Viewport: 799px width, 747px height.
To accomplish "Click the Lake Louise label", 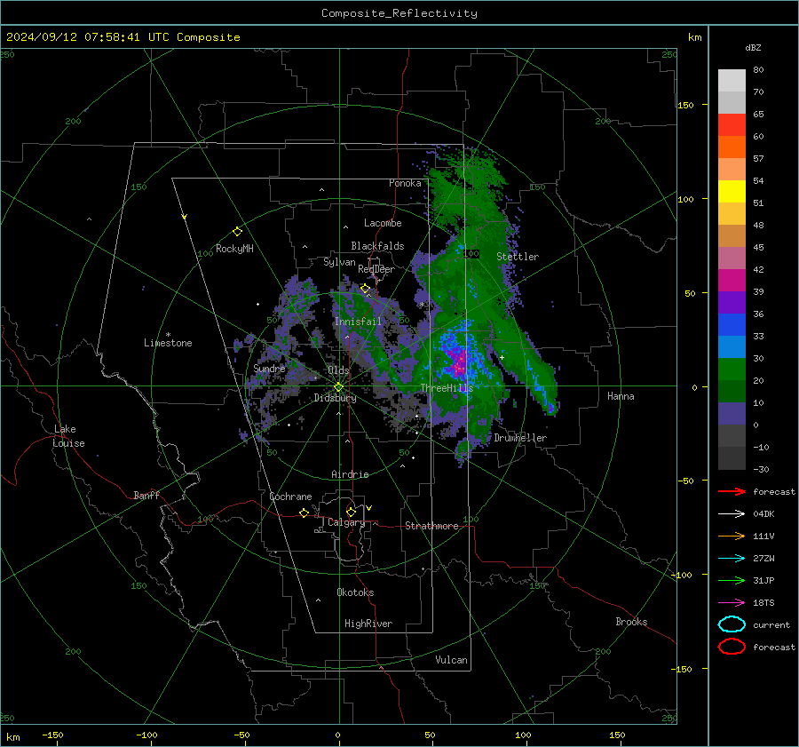I will click(x=68, y=436).
